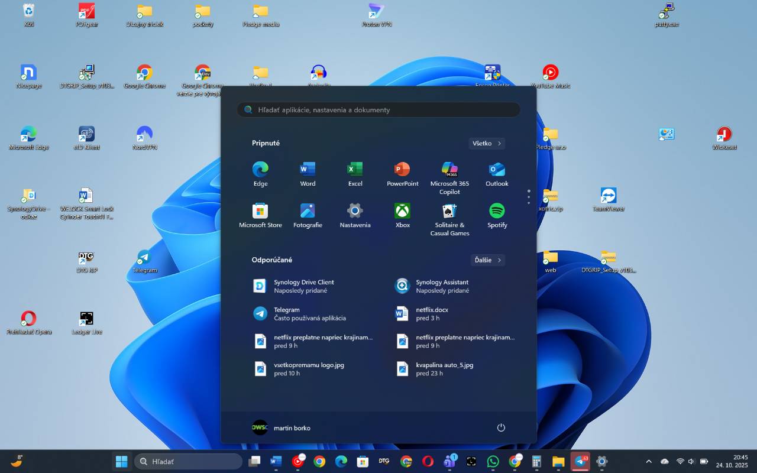Open OneDrive cloud icon in system tray
The image size is (757, 473).
pyautogui.click(x=664, y=461)
